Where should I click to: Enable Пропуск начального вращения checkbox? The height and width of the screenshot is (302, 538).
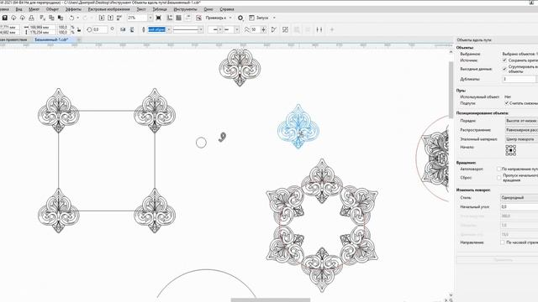498,177
